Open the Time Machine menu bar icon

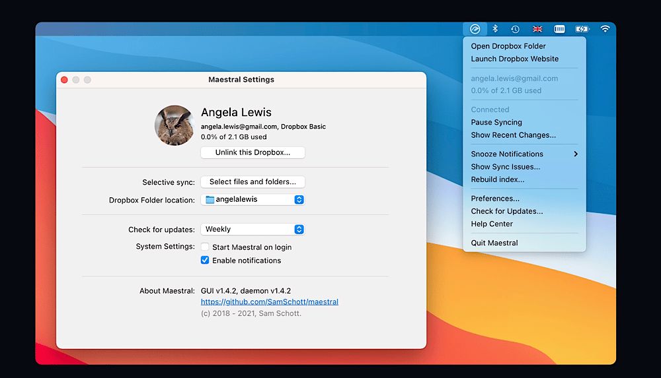coord(515,29)
